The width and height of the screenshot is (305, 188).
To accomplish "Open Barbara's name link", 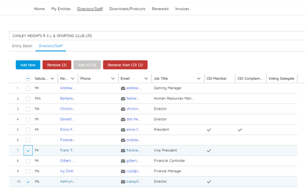I will point(67,99).
